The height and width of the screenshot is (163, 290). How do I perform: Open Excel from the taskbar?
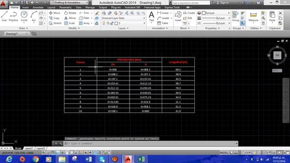click(141, 159)
